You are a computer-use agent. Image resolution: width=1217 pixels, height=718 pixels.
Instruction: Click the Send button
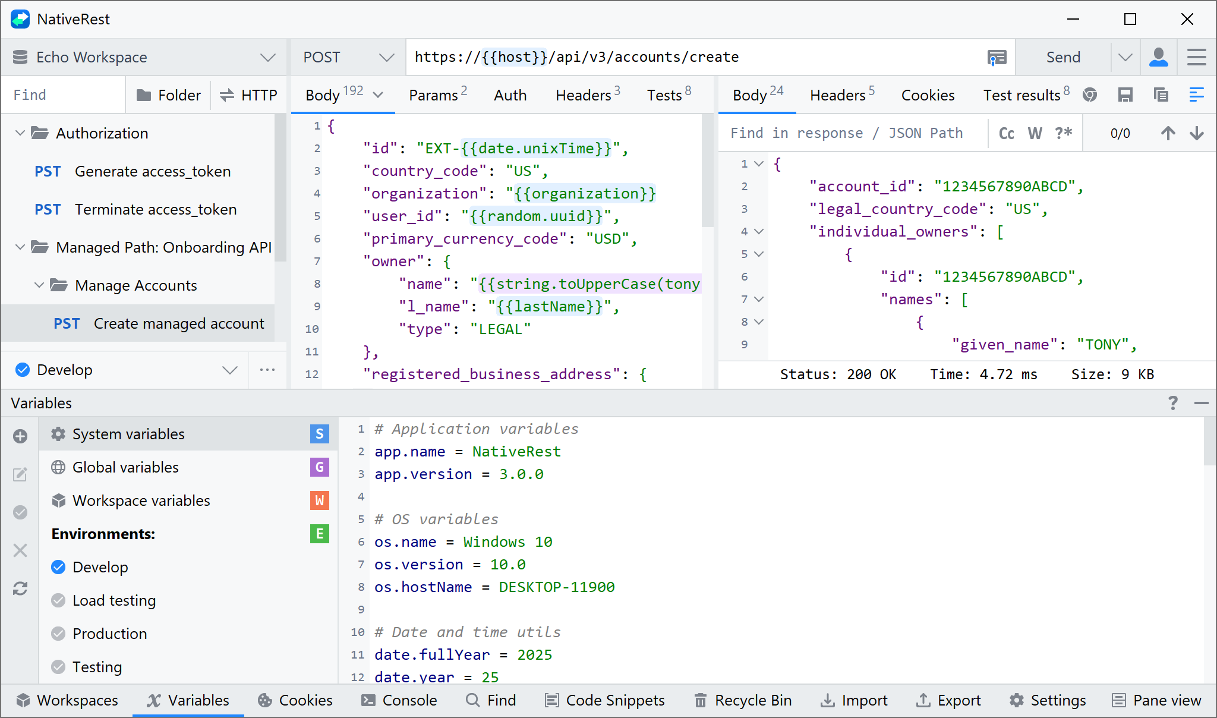pyautogui.click(x=1062, y=57)
